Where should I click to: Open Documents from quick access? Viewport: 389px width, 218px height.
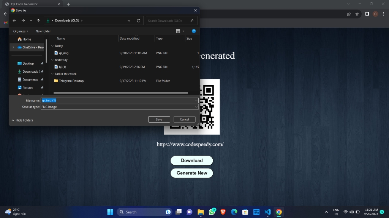pyautogui.click(x=30, y=79)
